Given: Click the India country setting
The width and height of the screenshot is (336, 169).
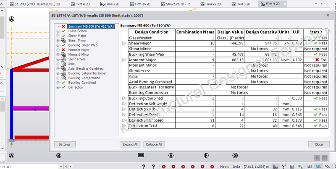Looking at the screenshot, I should [236, 166].
